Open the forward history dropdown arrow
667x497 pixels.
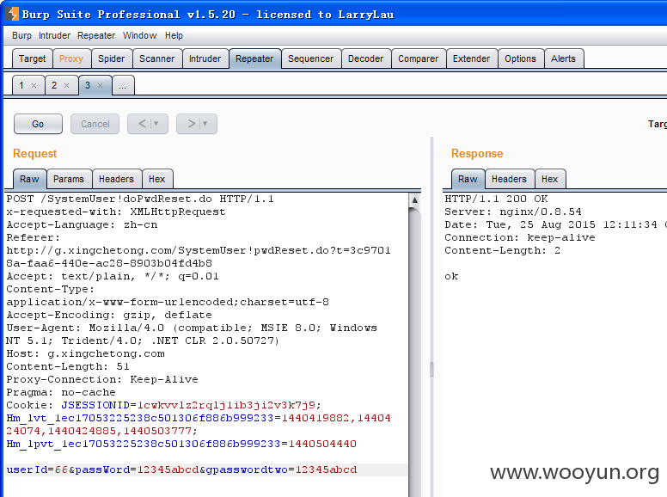[205, 124]
